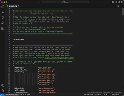This screenshot has height=96, width=124.
Task: Click the StarNameDatabase entry name
Action: point(21,70)
